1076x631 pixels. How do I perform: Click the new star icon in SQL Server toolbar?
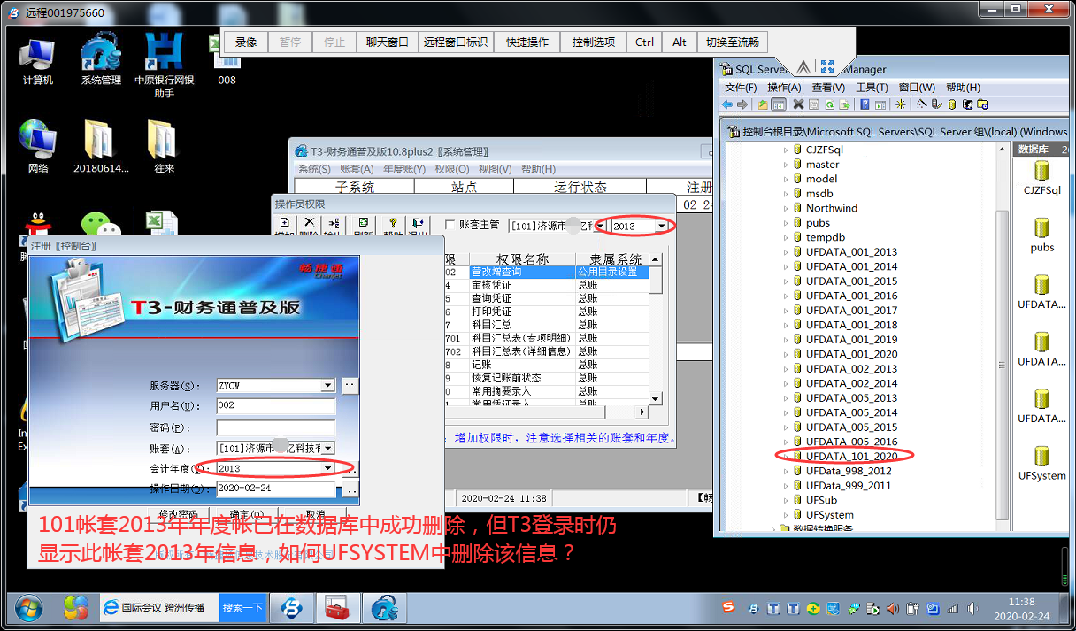click(901, 104)
